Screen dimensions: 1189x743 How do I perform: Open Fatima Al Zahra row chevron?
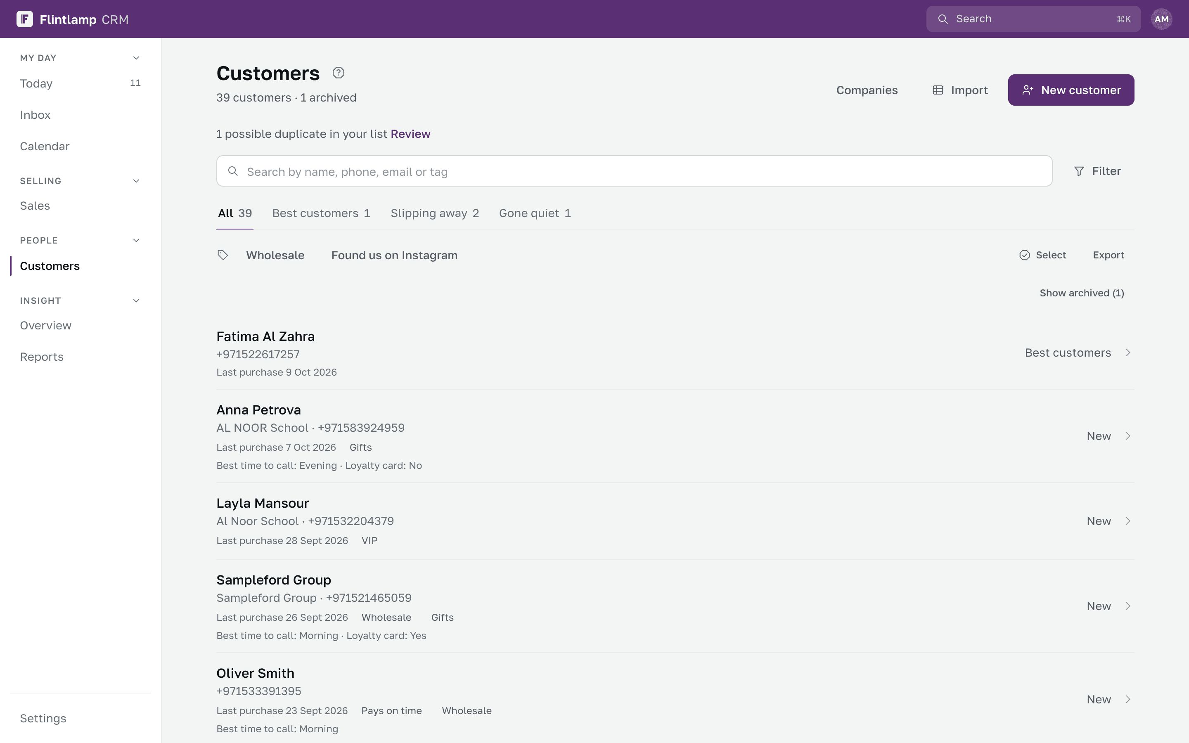pos(1128,353)
